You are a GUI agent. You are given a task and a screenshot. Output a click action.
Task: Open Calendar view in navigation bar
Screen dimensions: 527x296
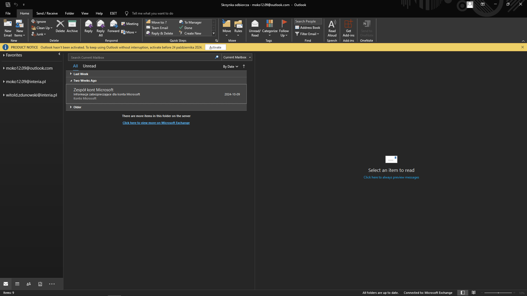pyautogui.click(x=17, y=284)
